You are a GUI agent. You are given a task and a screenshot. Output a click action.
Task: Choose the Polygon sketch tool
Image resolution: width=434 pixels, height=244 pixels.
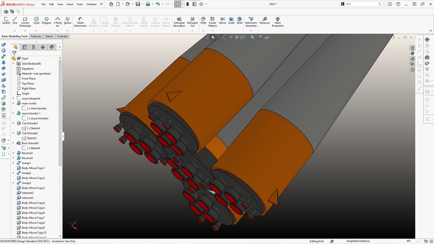tap(47, 21)
